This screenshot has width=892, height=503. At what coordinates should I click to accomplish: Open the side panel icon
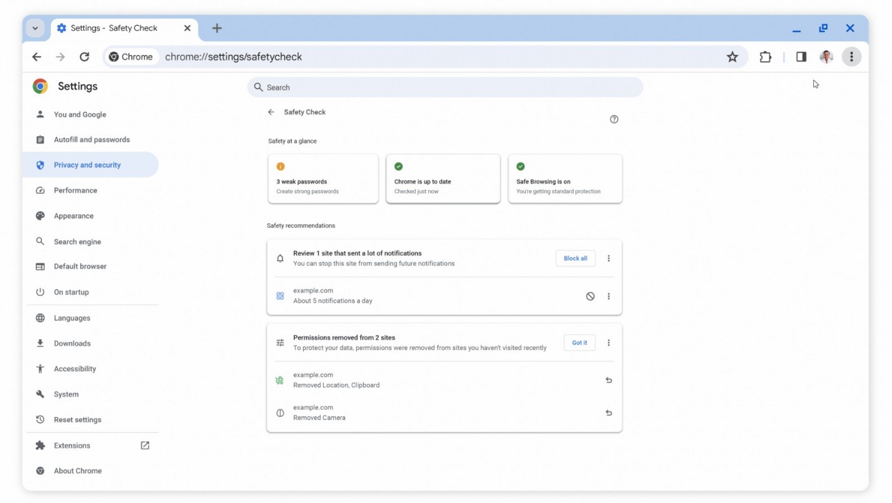click(x=801, y=56)
